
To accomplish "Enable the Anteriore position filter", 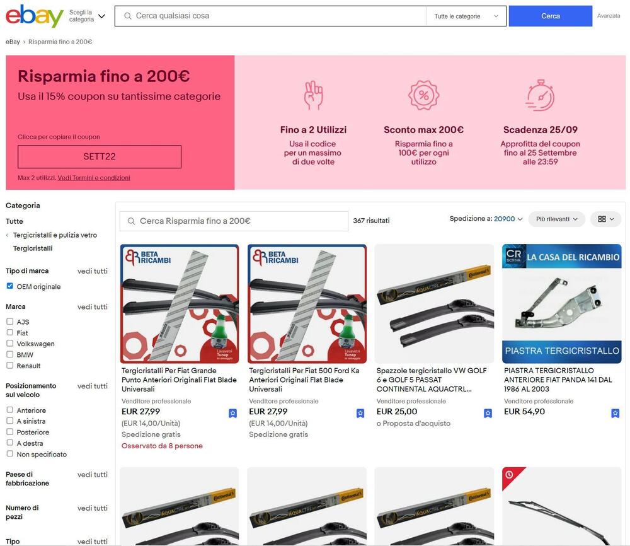I will pyautogui.click(x=9, y=410).
